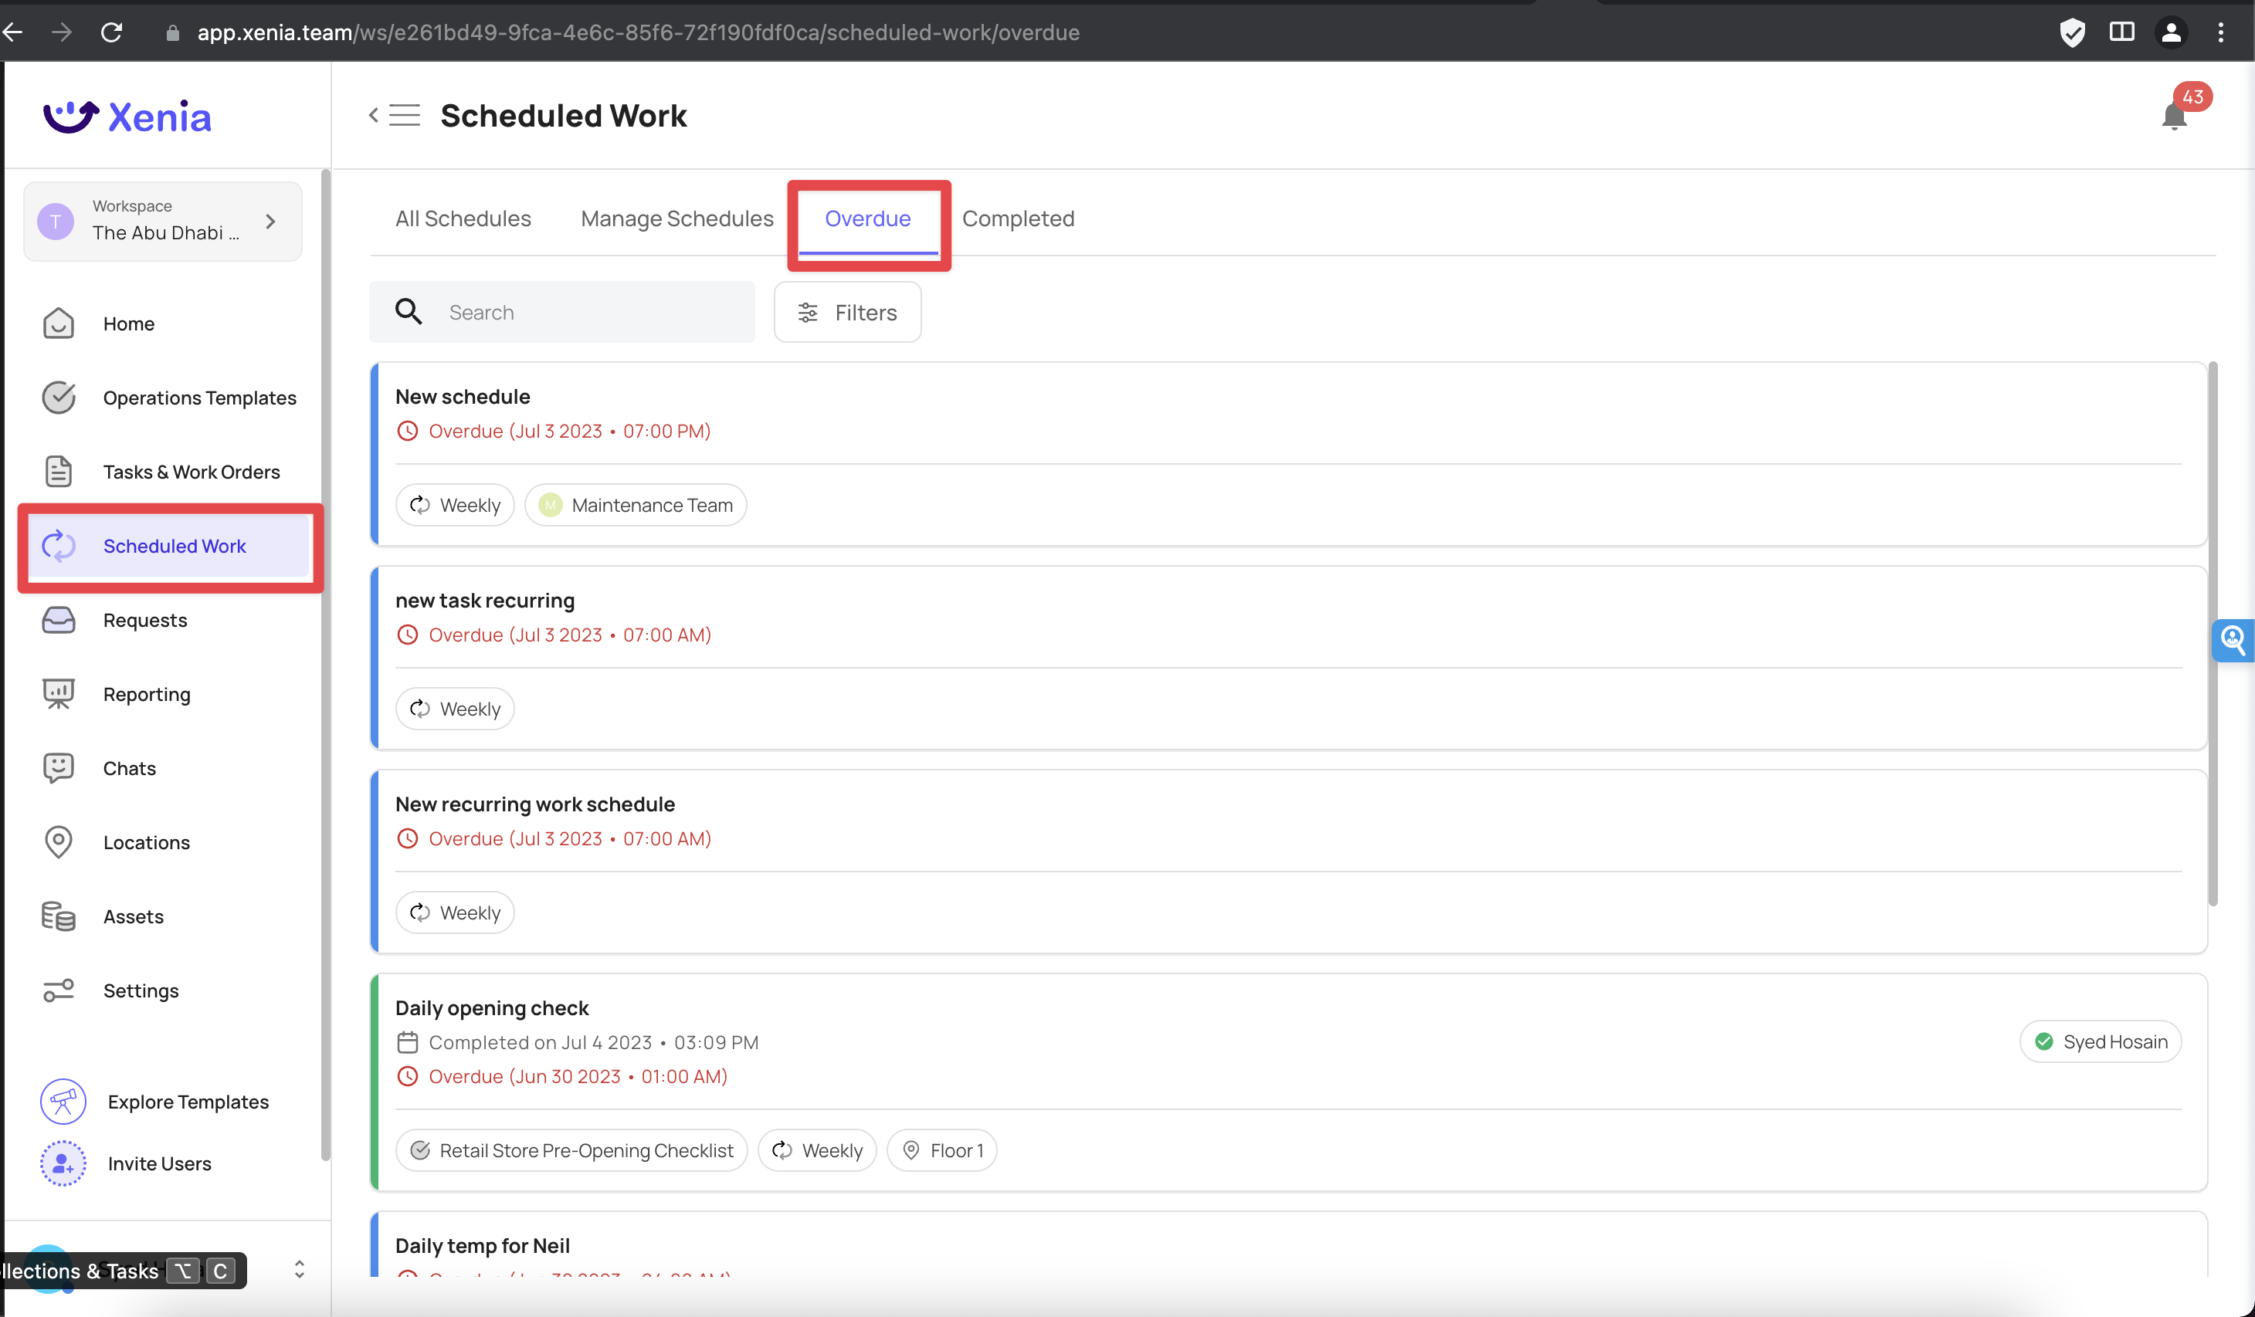The width and height of the screenshot is (2255, 1317).
Task: Click the search magnifier icon
Action: tap(408, 311)
